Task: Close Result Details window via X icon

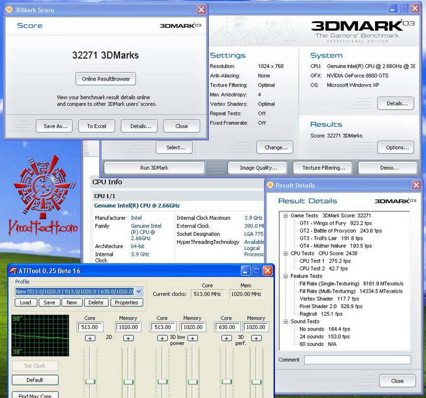Action: coord(416,185)
